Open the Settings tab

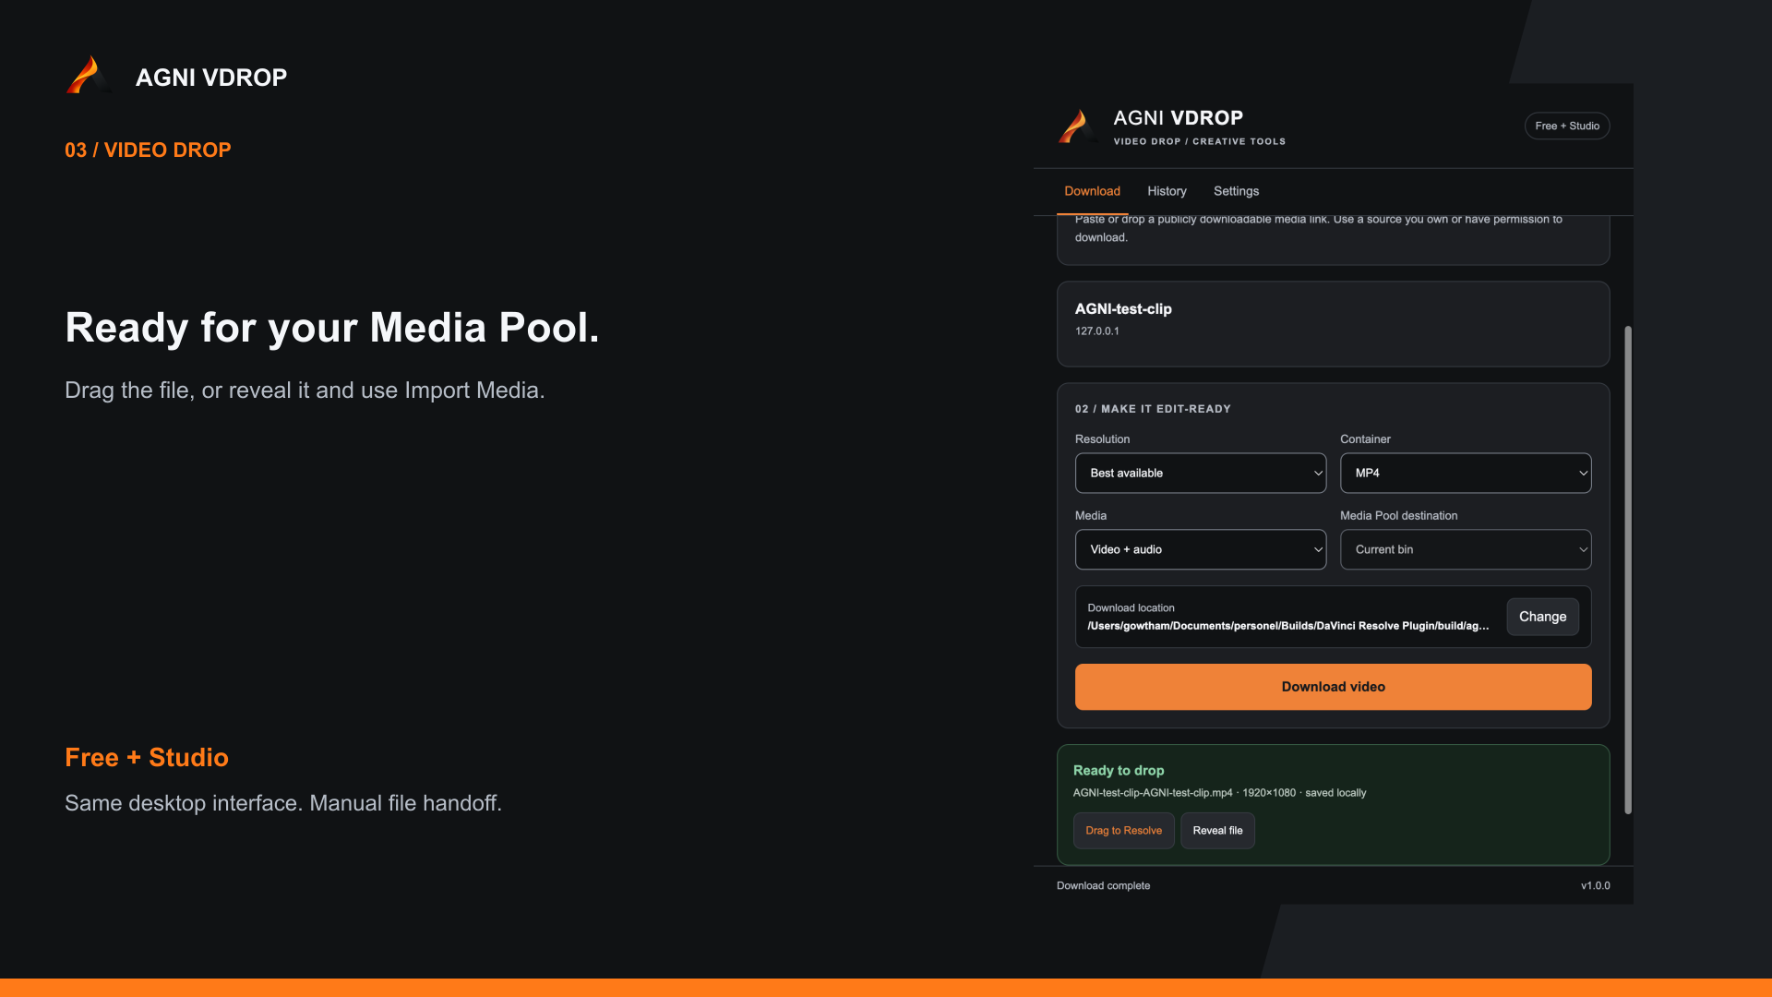[x=1236, y=191]
